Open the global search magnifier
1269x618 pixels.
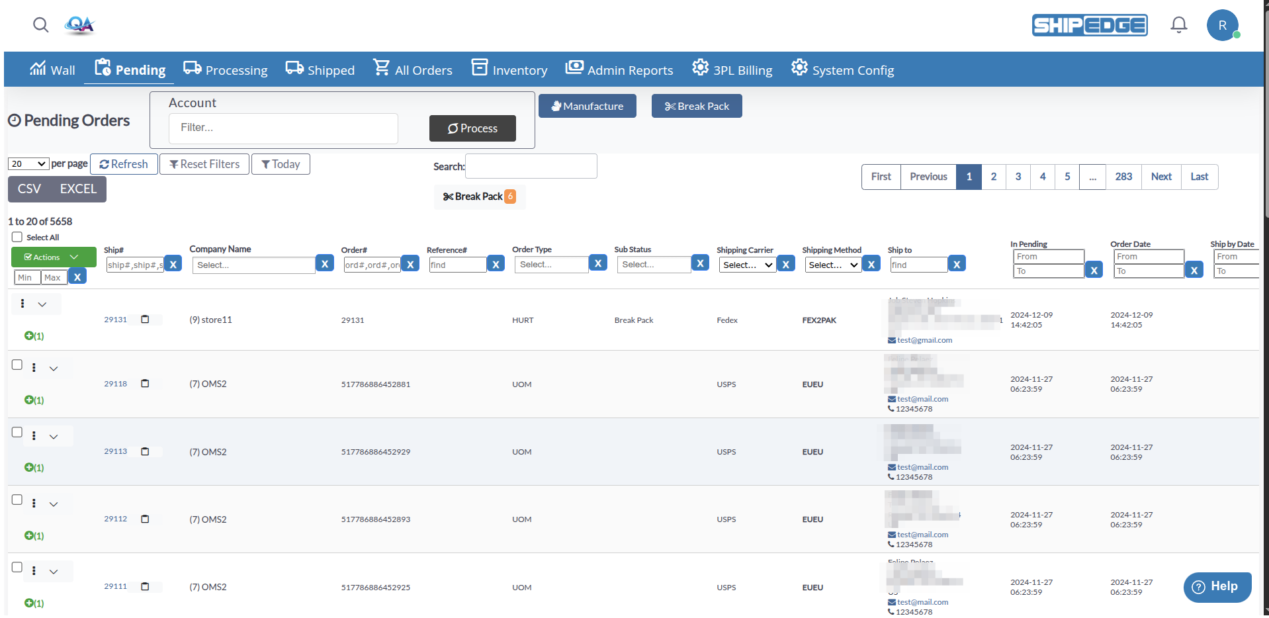[x=40, y=25]
